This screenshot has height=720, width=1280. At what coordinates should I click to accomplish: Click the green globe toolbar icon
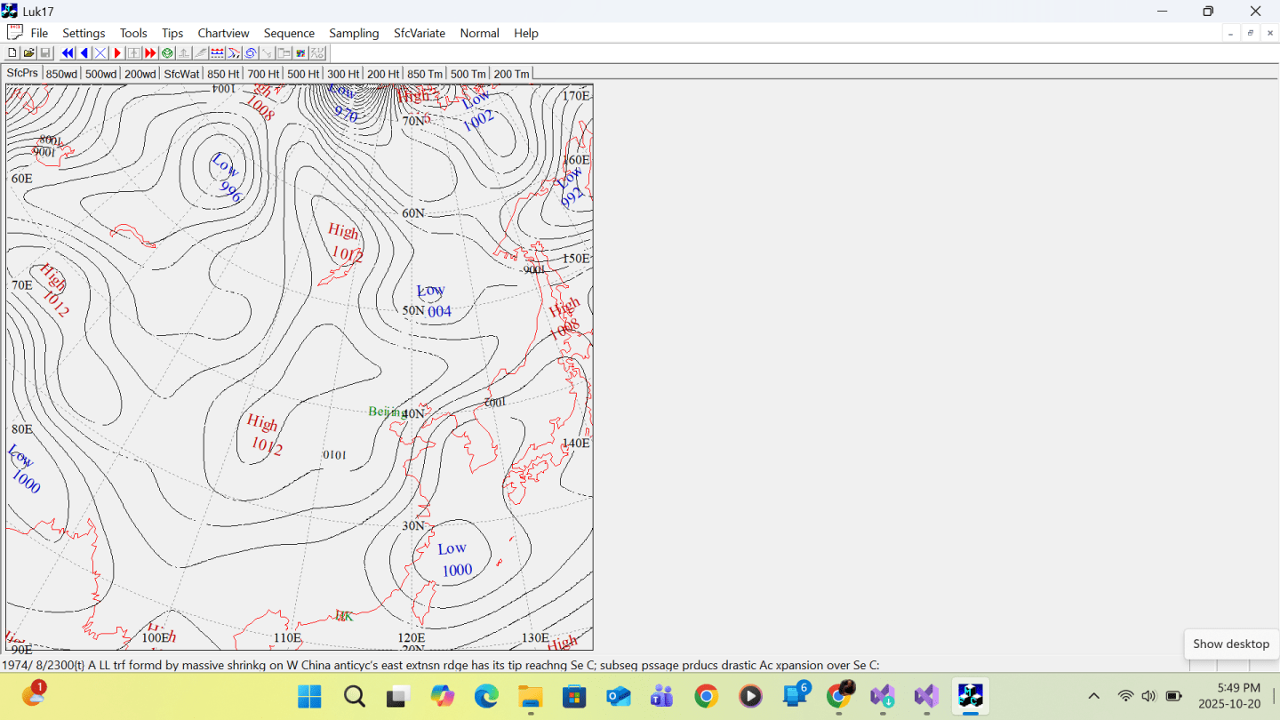coord(167,53)
